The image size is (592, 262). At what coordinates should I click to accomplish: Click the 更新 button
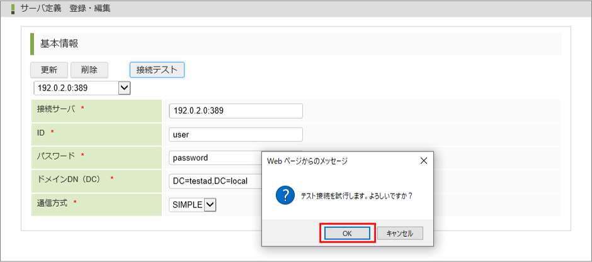(48, 70)
